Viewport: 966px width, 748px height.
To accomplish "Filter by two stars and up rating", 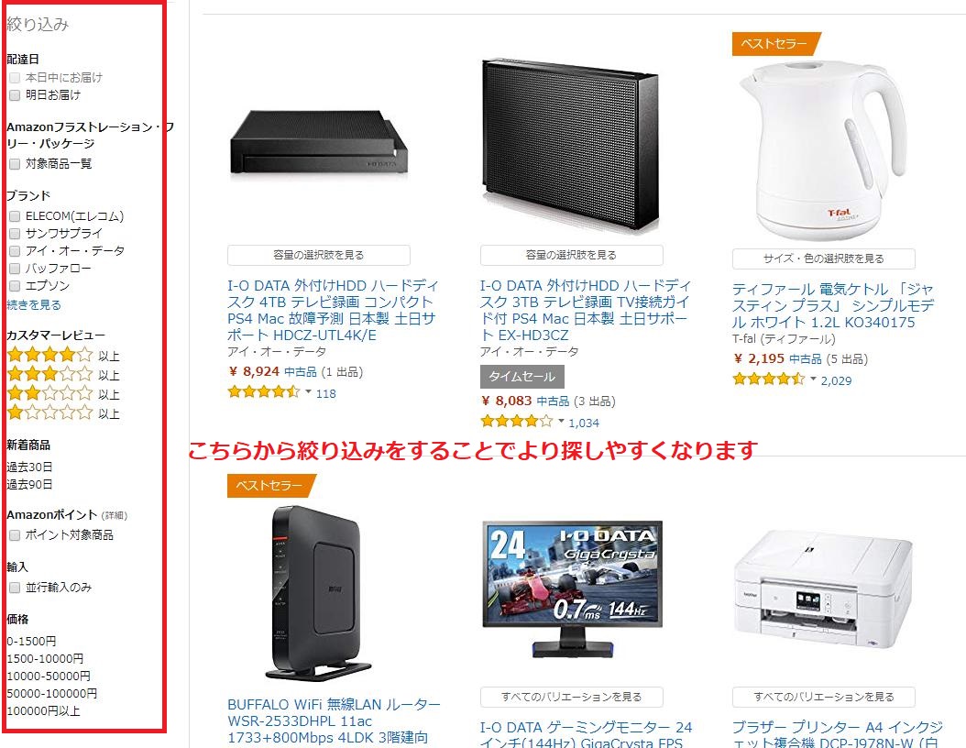I will click(63, 393).
